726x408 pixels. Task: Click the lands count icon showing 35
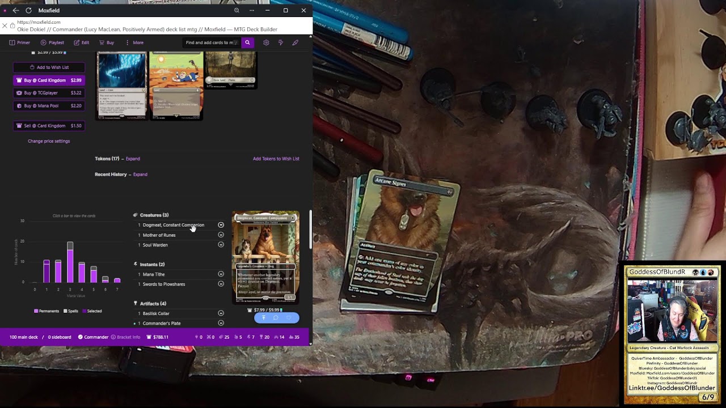pos(294,337)
